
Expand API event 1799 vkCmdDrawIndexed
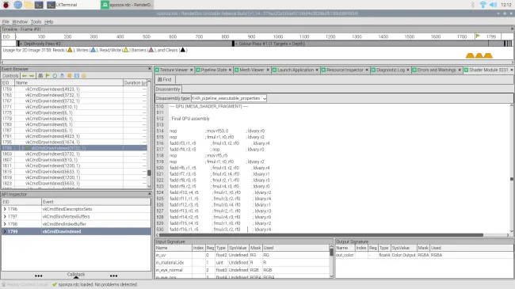point(5,231)
